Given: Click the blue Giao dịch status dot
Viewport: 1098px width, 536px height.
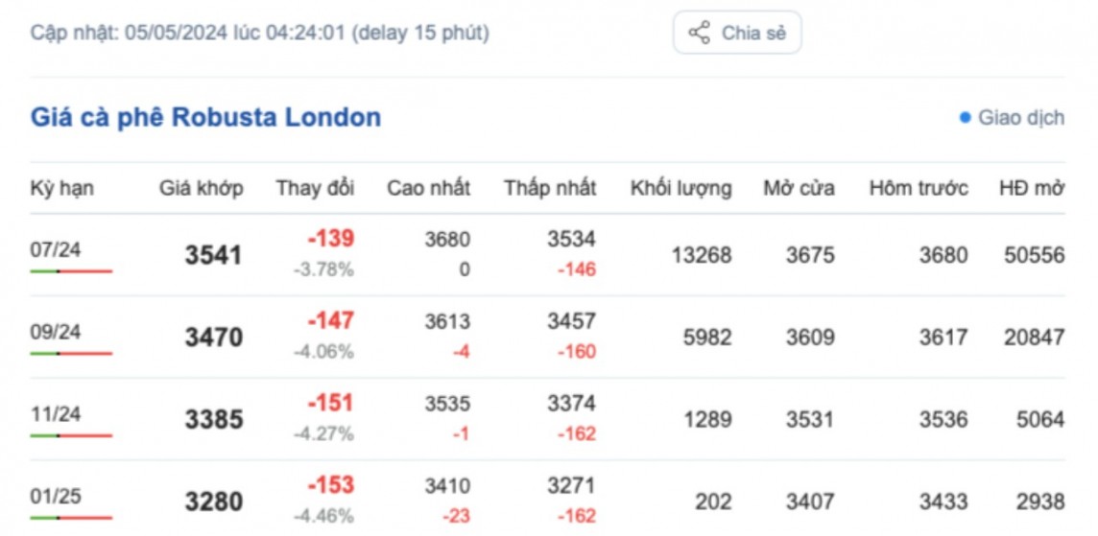Looking at the screenshot, I should [x=965, y=118].
